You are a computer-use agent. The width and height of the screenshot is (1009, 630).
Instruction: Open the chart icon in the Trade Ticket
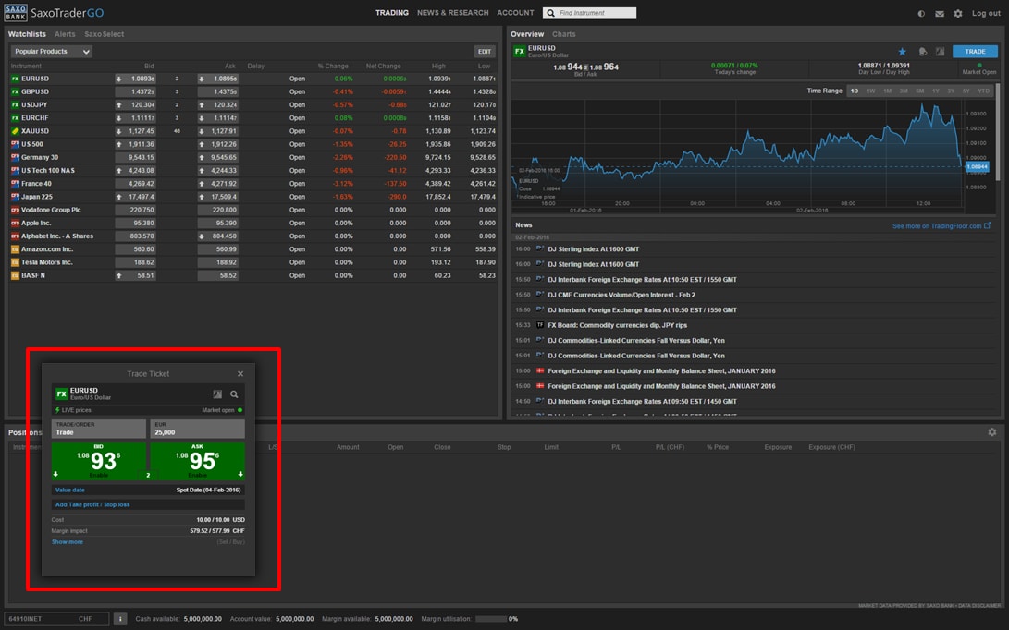[217, 394]
